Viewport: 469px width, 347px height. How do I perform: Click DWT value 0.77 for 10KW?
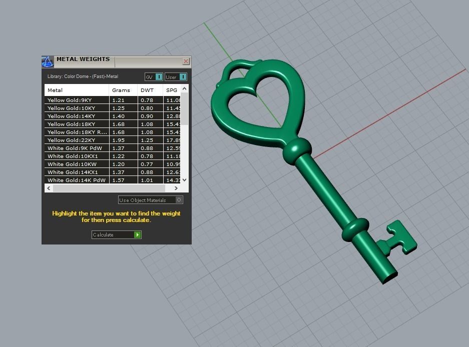pyautogui.click(x=147, y=164)
